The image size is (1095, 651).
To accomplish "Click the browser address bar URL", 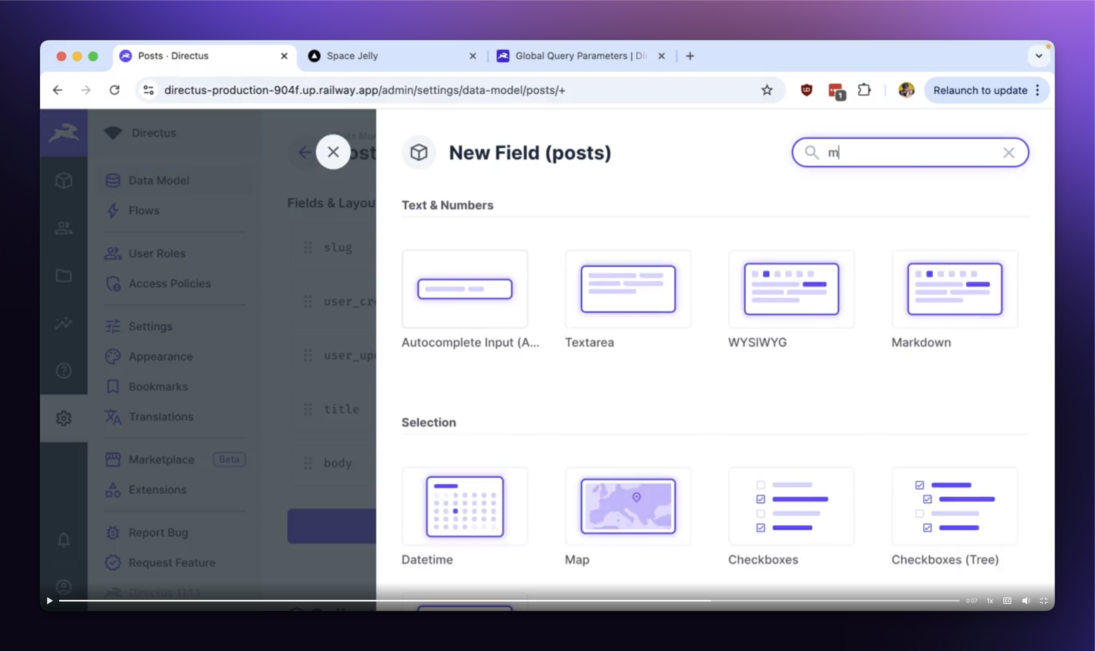I will pyautogui.click(x=364, y=90).
